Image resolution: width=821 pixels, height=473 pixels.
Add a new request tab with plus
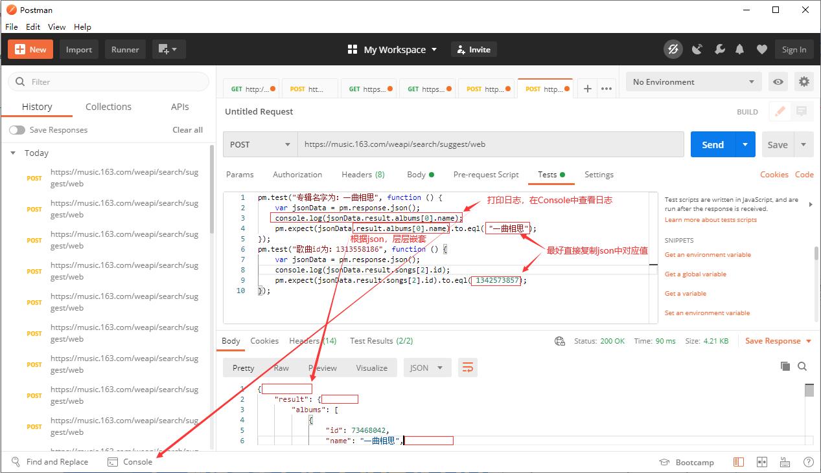[x=587, y=89]
